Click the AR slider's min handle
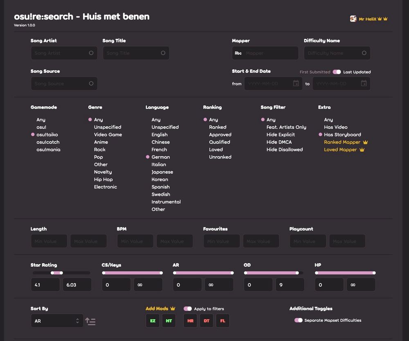409x341 pixels. tap(175, 273)
